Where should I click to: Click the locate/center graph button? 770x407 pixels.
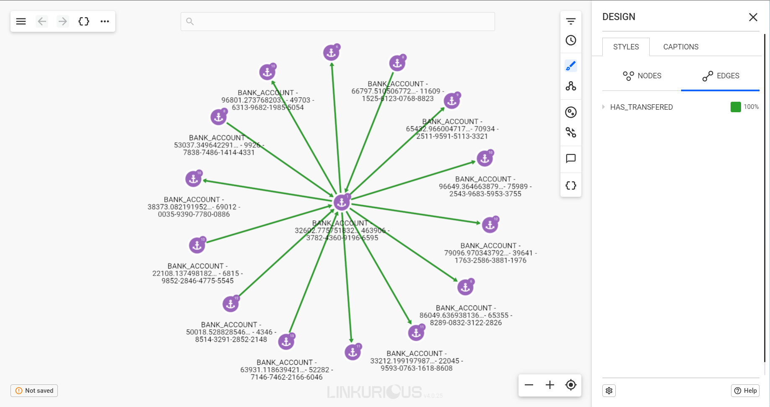tap(570, 385)
